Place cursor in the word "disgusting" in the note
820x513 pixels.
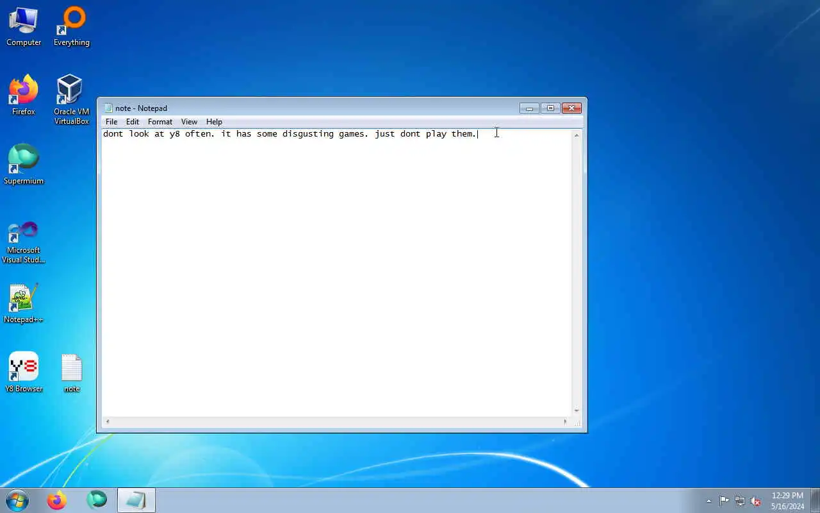pyautogui.click(x=307, y=134)
